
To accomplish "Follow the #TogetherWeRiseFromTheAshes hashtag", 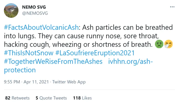I will tap(53, 62).
